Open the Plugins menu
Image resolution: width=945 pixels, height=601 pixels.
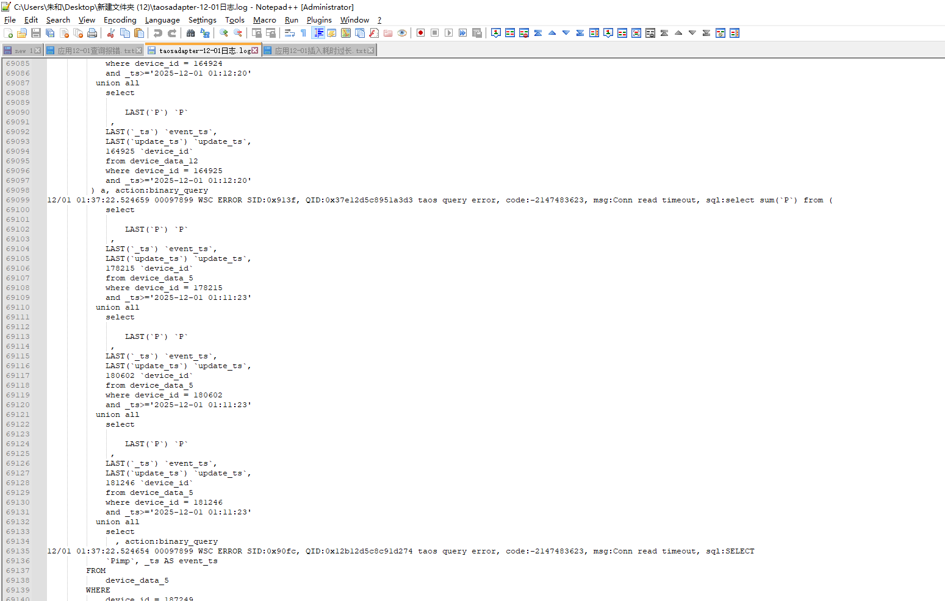tap(319, 20)
